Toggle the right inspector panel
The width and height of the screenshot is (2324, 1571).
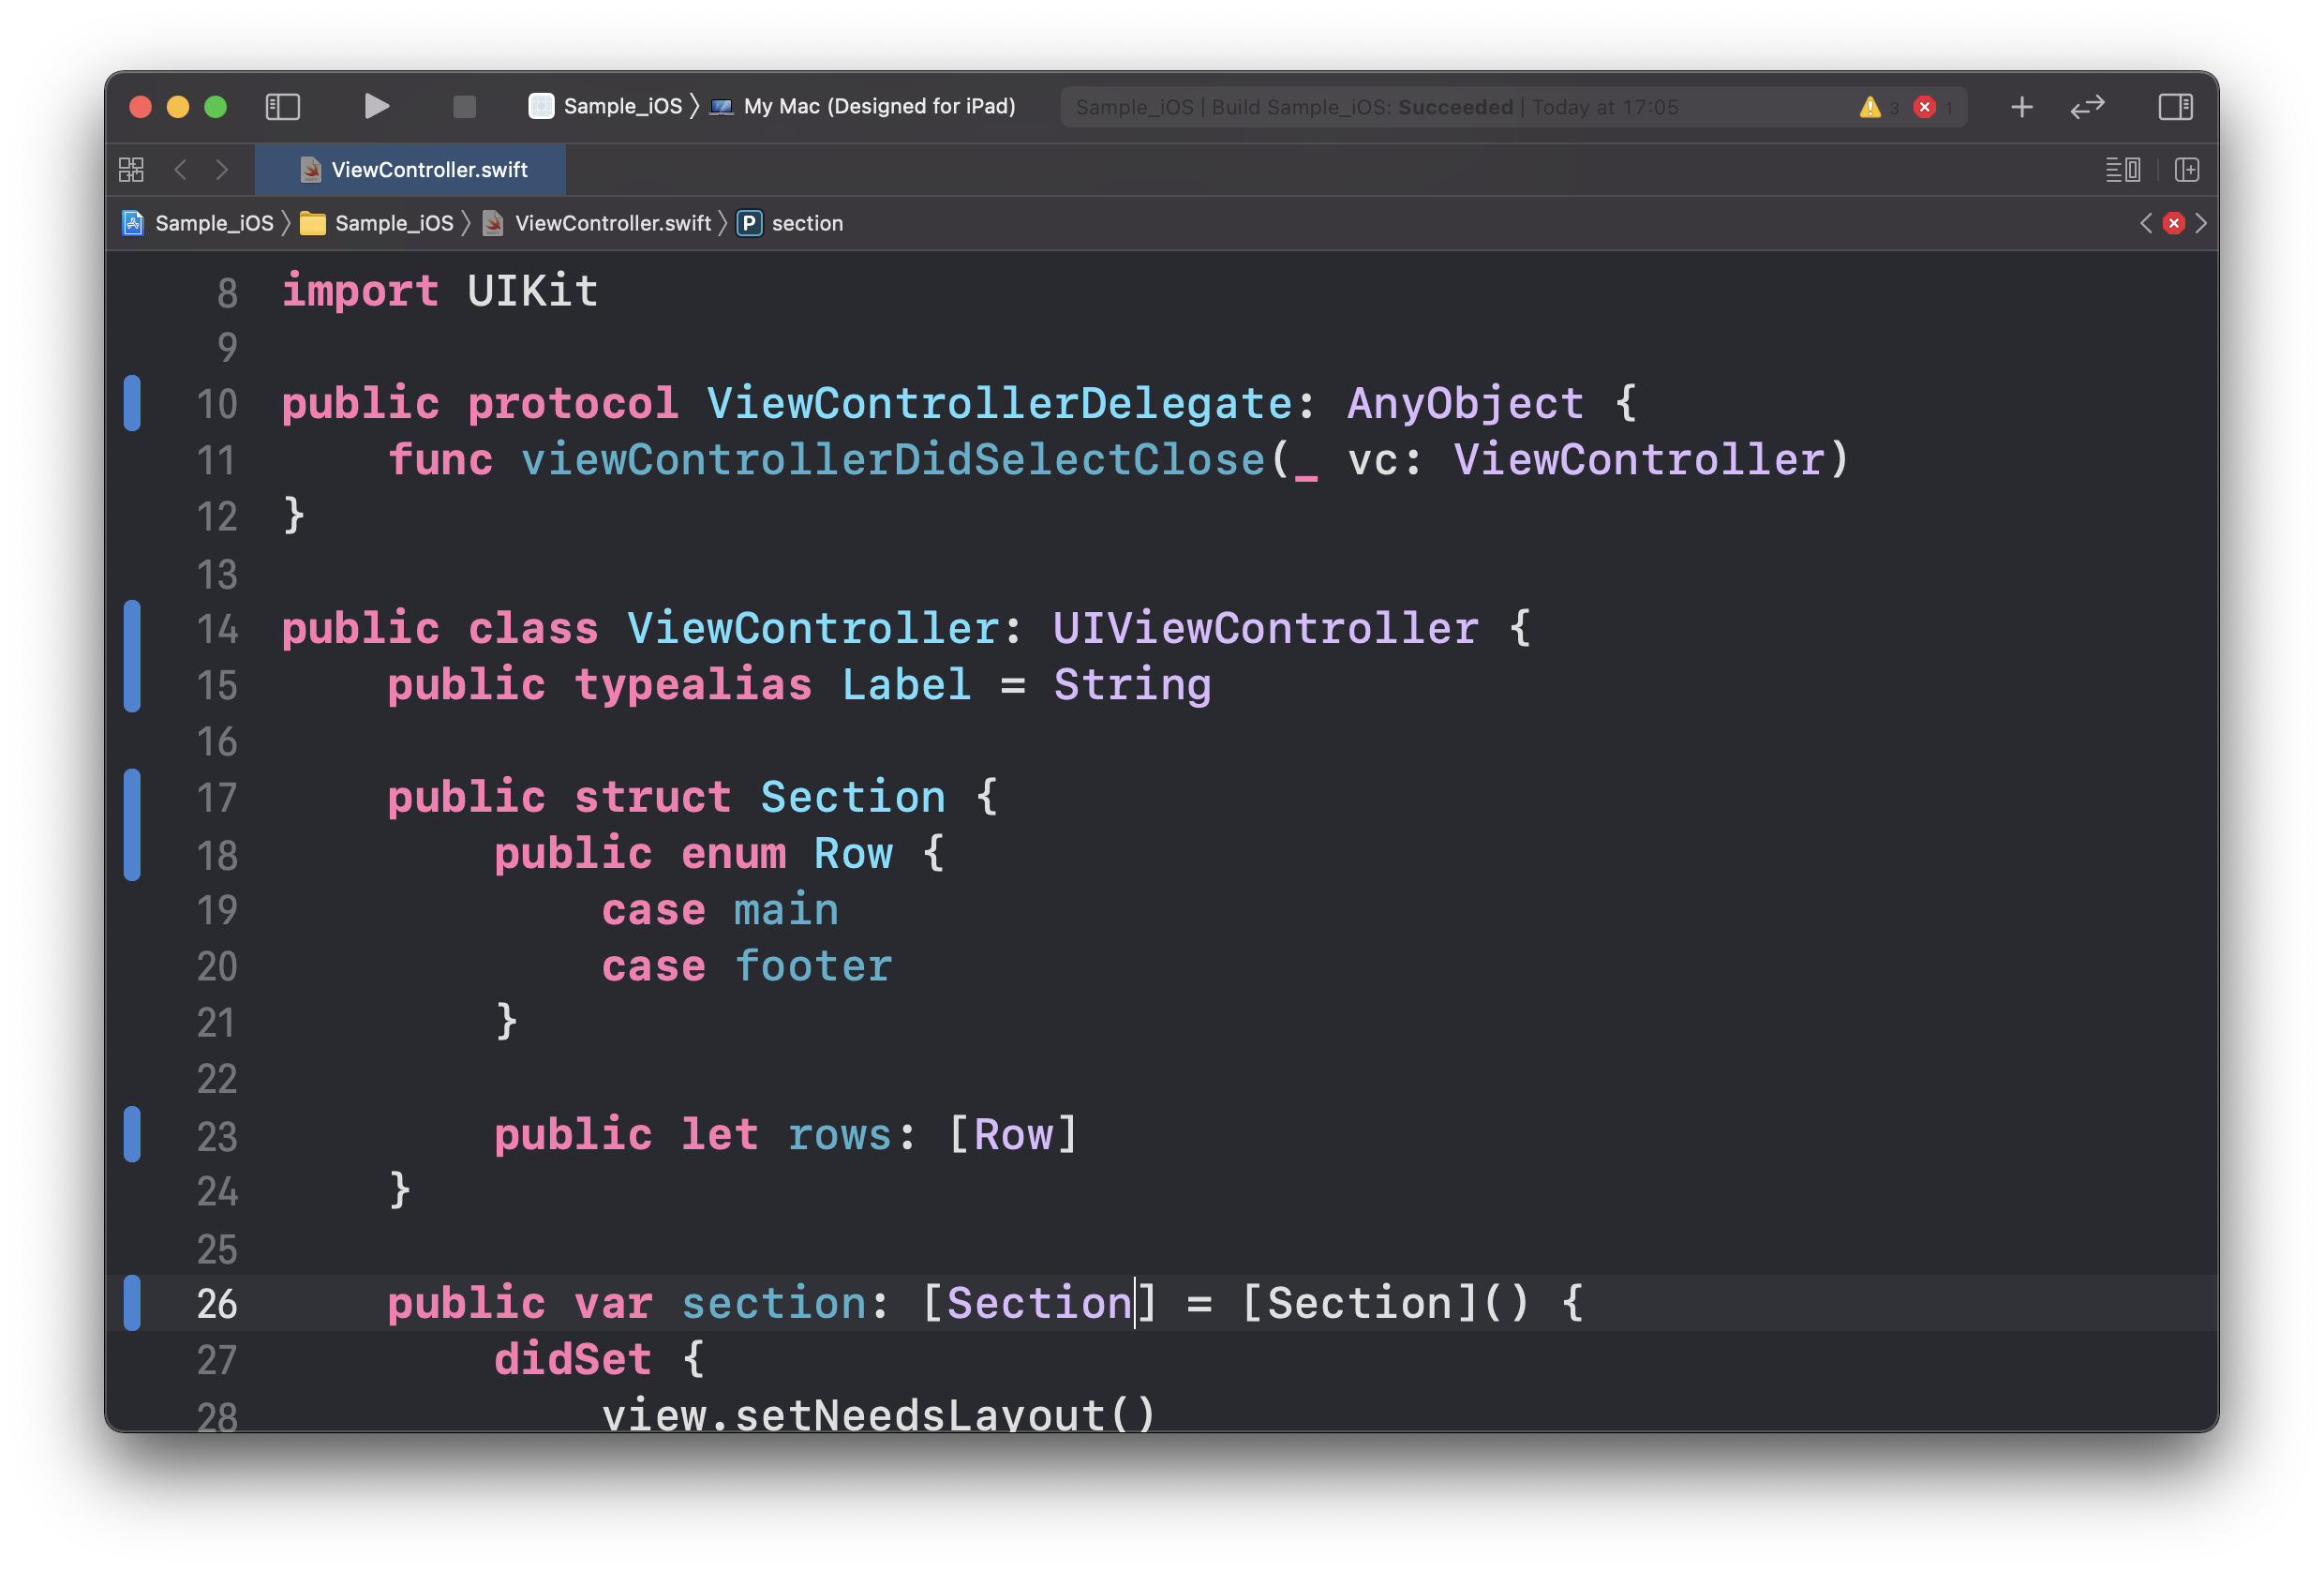pyautogui.click(x=2175, y=106)
